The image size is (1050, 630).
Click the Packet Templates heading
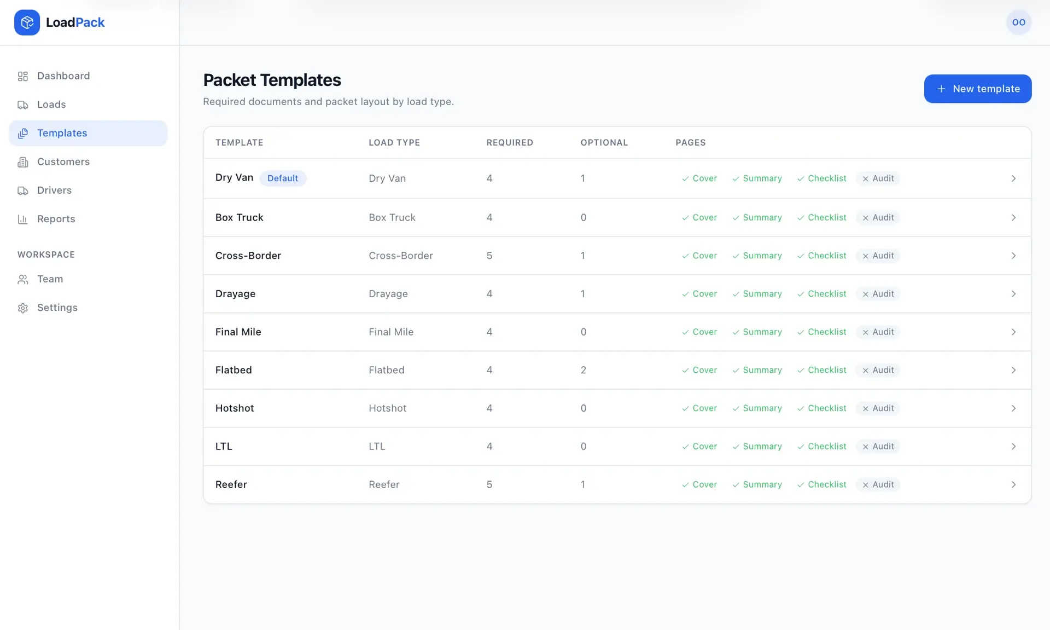coord(272,80)
